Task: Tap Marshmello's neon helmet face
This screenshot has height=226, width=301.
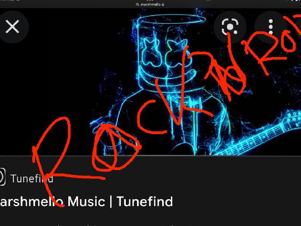Action: (167, 53)
